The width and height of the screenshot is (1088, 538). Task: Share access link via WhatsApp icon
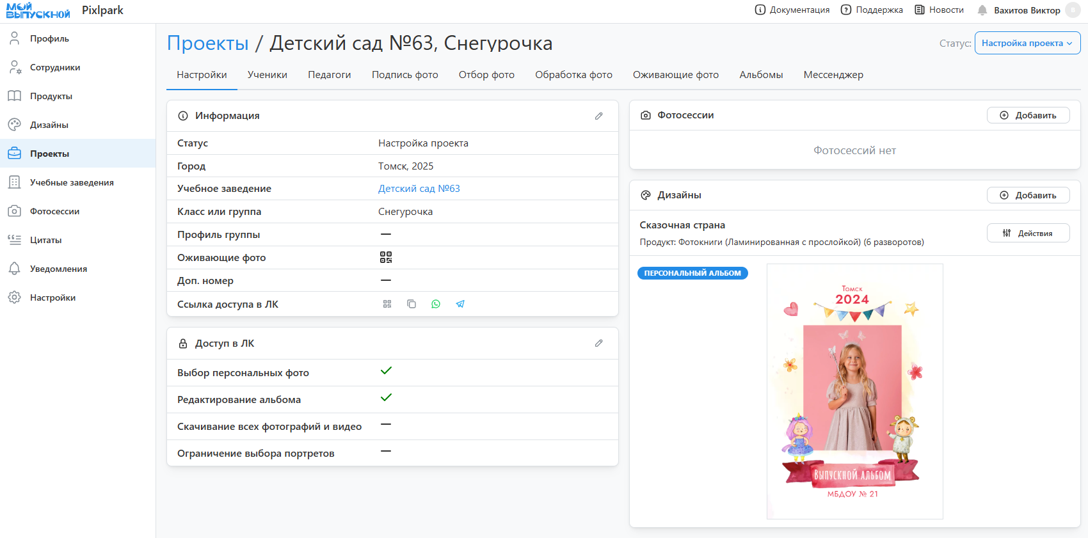[x=436, y=305]
